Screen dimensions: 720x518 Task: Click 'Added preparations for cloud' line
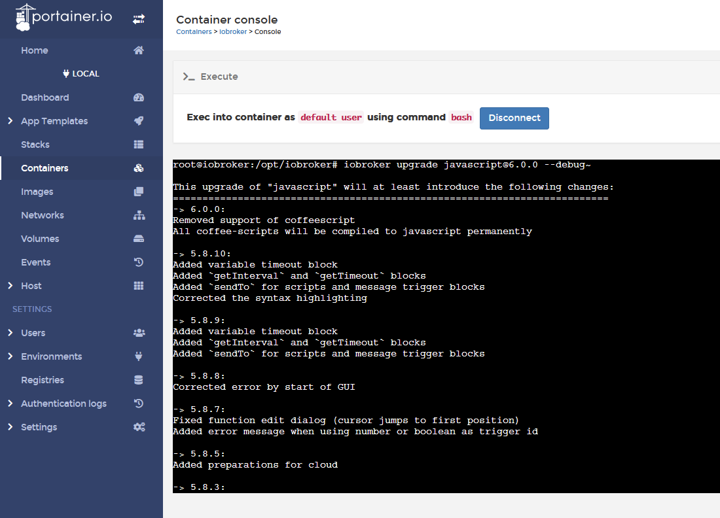[255, 465]
